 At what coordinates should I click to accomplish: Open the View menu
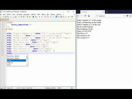coord(14,14)
